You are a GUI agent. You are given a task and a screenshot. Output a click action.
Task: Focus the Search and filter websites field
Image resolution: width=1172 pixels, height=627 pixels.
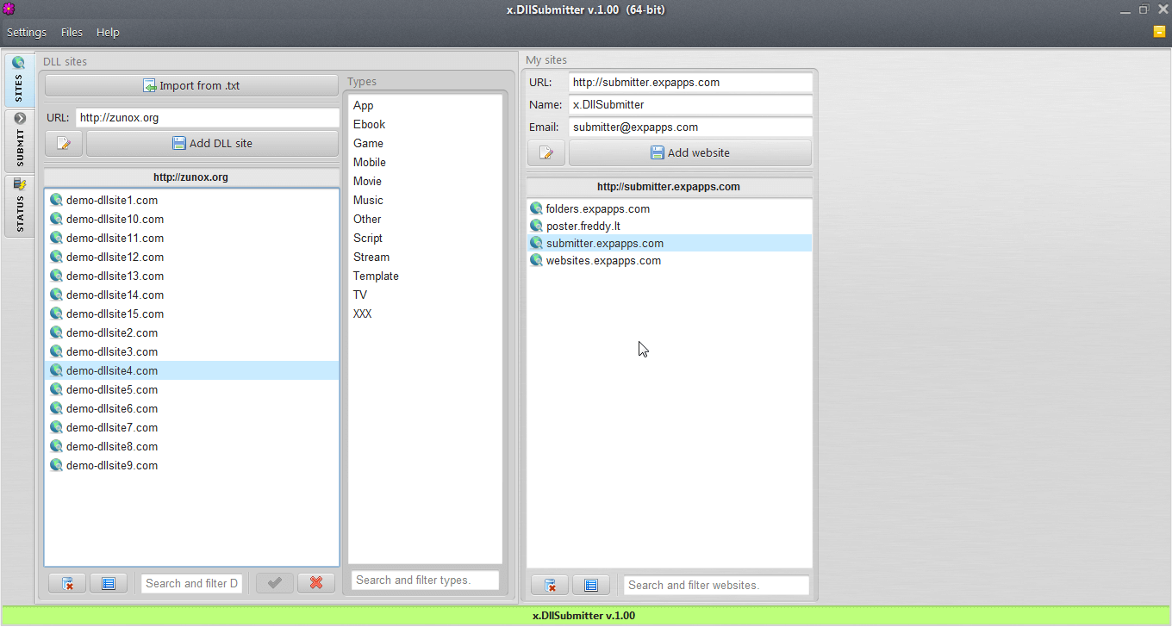point(715,586)
